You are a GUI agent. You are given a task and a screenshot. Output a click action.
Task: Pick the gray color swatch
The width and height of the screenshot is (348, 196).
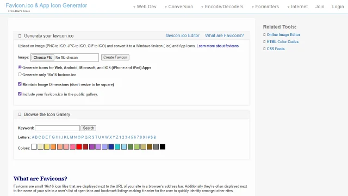pos(156,146)
